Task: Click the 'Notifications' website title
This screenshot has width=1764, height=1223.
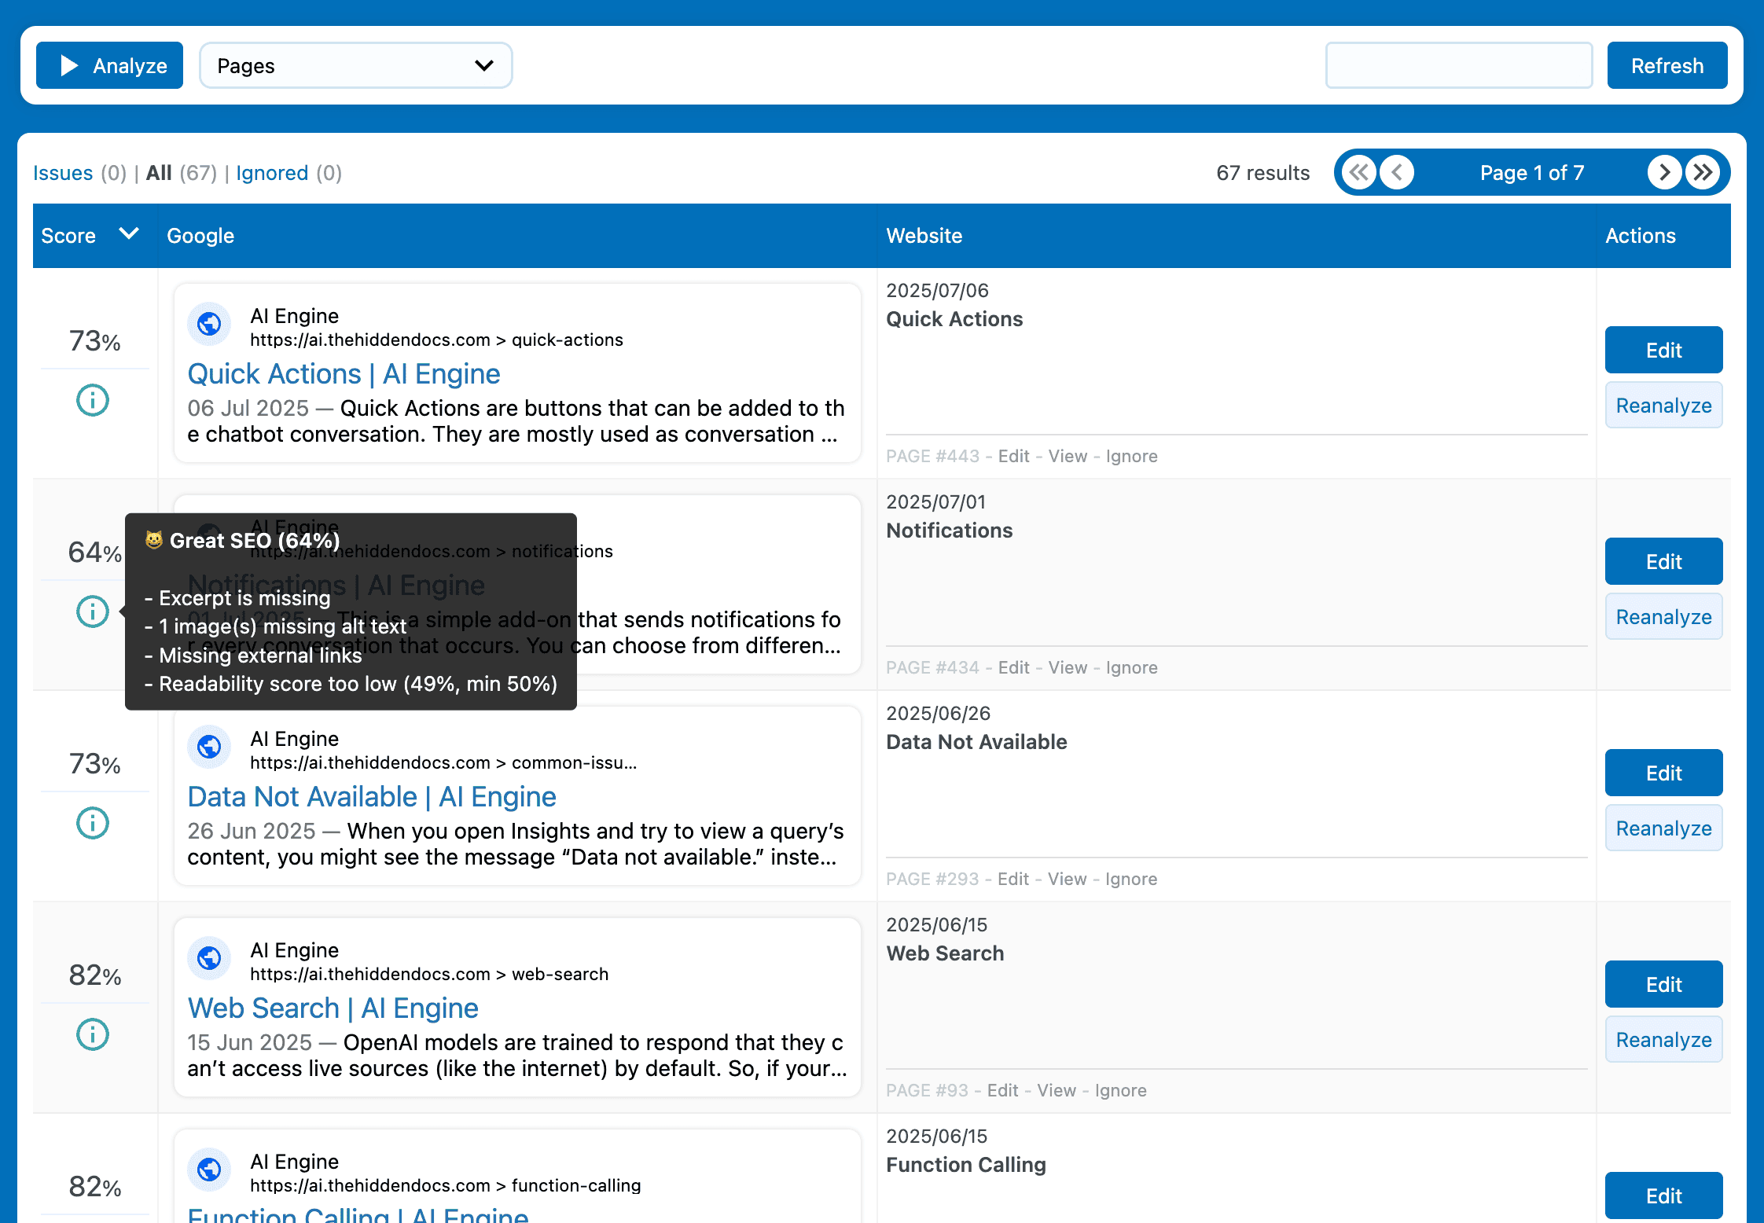Action: tap(949, 531)
